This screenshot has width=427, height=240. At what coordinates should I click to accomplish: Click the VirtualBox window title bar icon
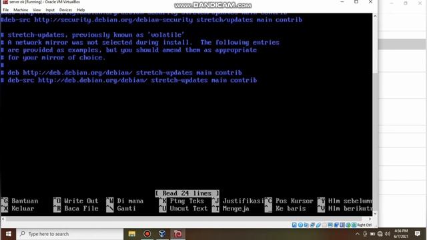(5, 2)
